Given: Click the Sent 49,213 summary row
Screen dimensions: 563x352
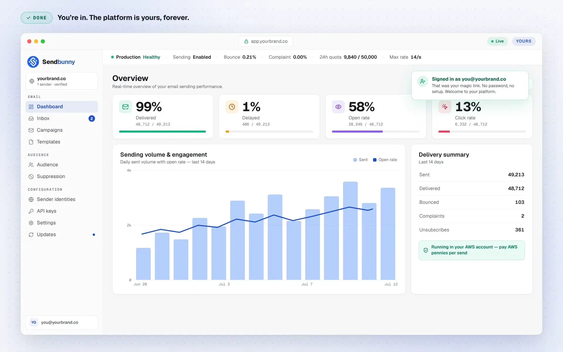Looking at the screenshot, I should click(x=472, y=175).
